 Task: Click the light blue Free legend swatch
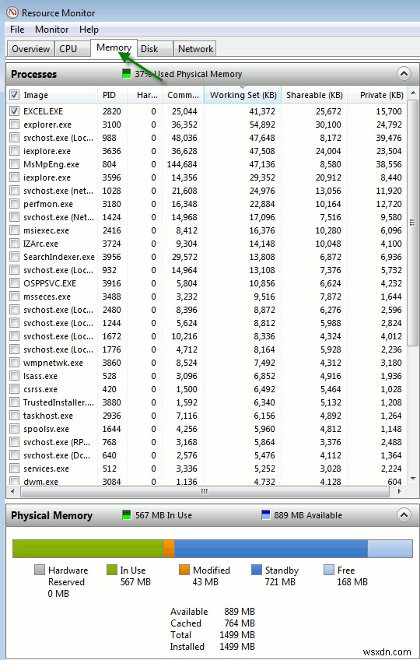tap(329, 570)
